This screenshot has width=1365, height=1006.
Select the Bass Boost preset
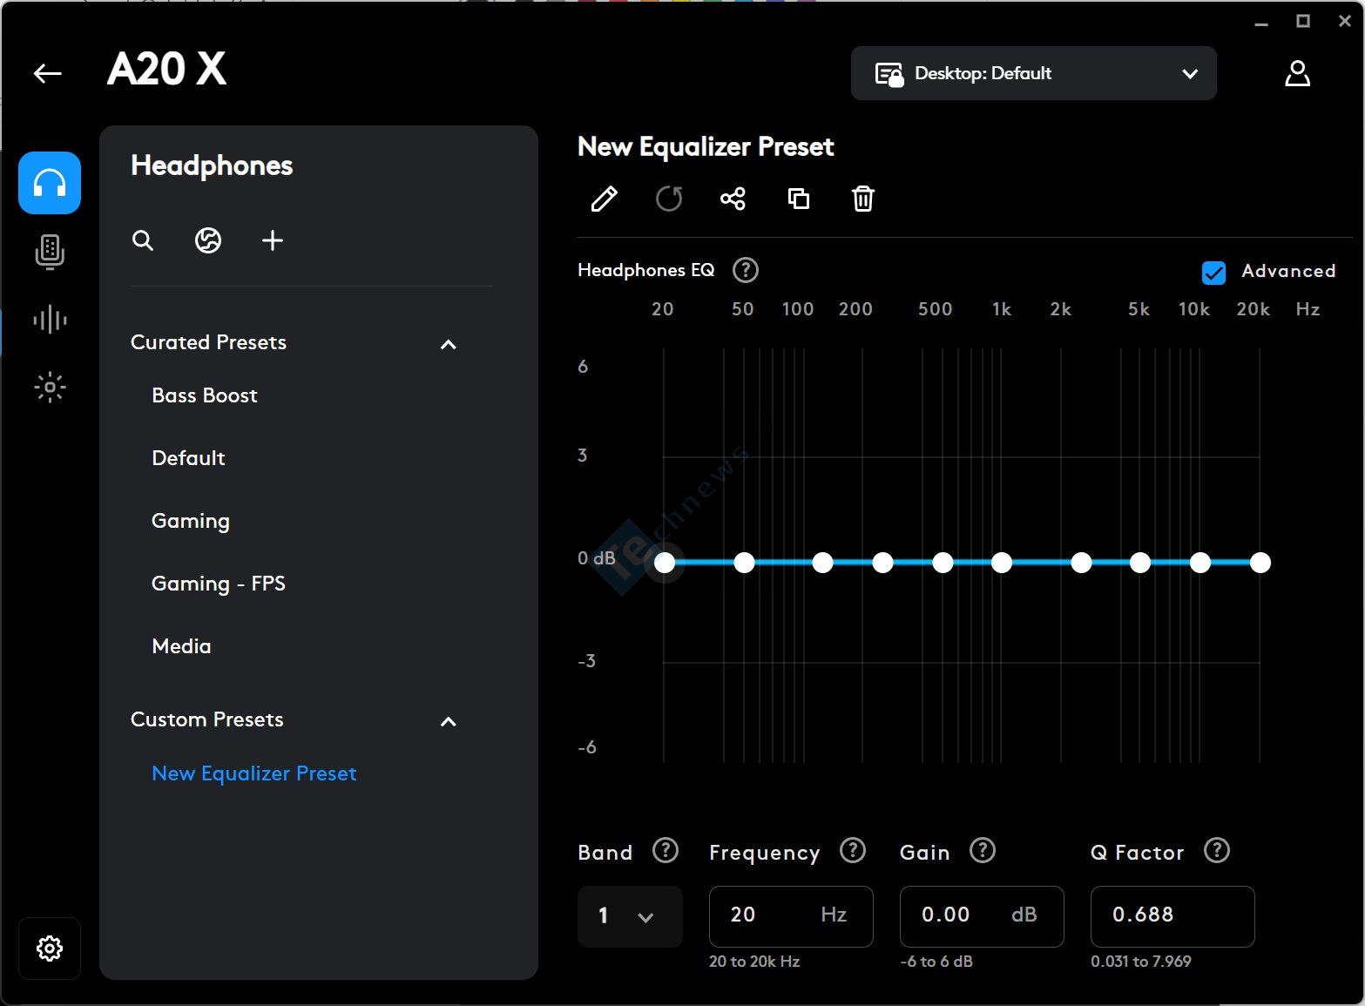click(205, 395)
